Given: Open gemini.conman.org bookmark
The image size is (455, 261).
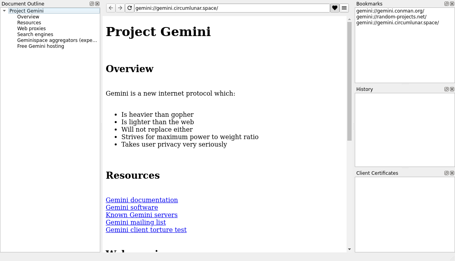Looking at the screenshot, I should pyautogui.click(x=390, y=11).
